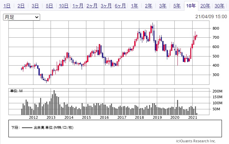Screen dimensions: 229x144
Task: Open the 1ヶ月 chart range
Action: coord(78,6)
